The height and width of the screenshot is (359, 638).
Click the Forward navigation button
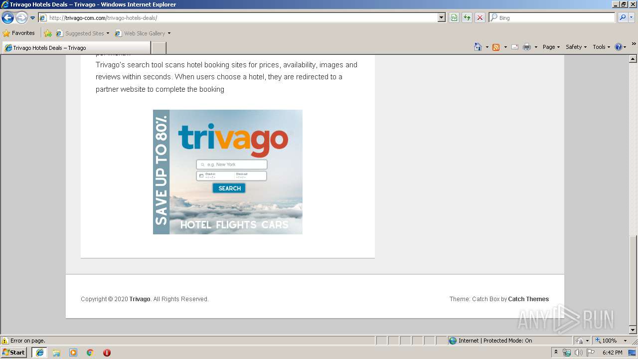pyautogui.click(x=21, y=18)
